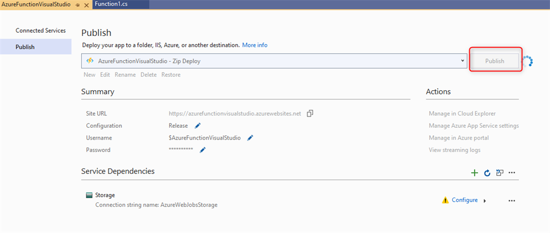The image size is (550, 233).
Task: Pin the AzureFunctionVisualStudio tab
Action: point(78,5)
